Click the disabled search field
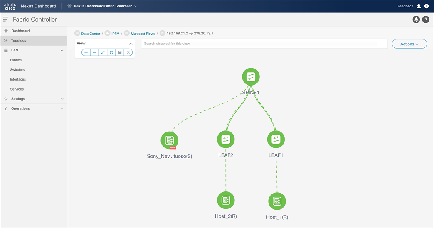This screenshot has width=434, height=228. pyautogui.click(x=264, y=44)
